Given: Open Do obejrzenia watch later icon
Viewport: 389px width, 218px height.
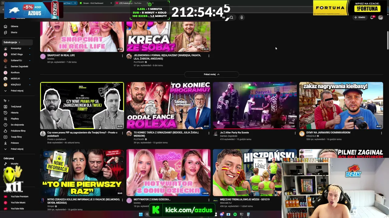Looking at the screenshot, I should (5, 125).
